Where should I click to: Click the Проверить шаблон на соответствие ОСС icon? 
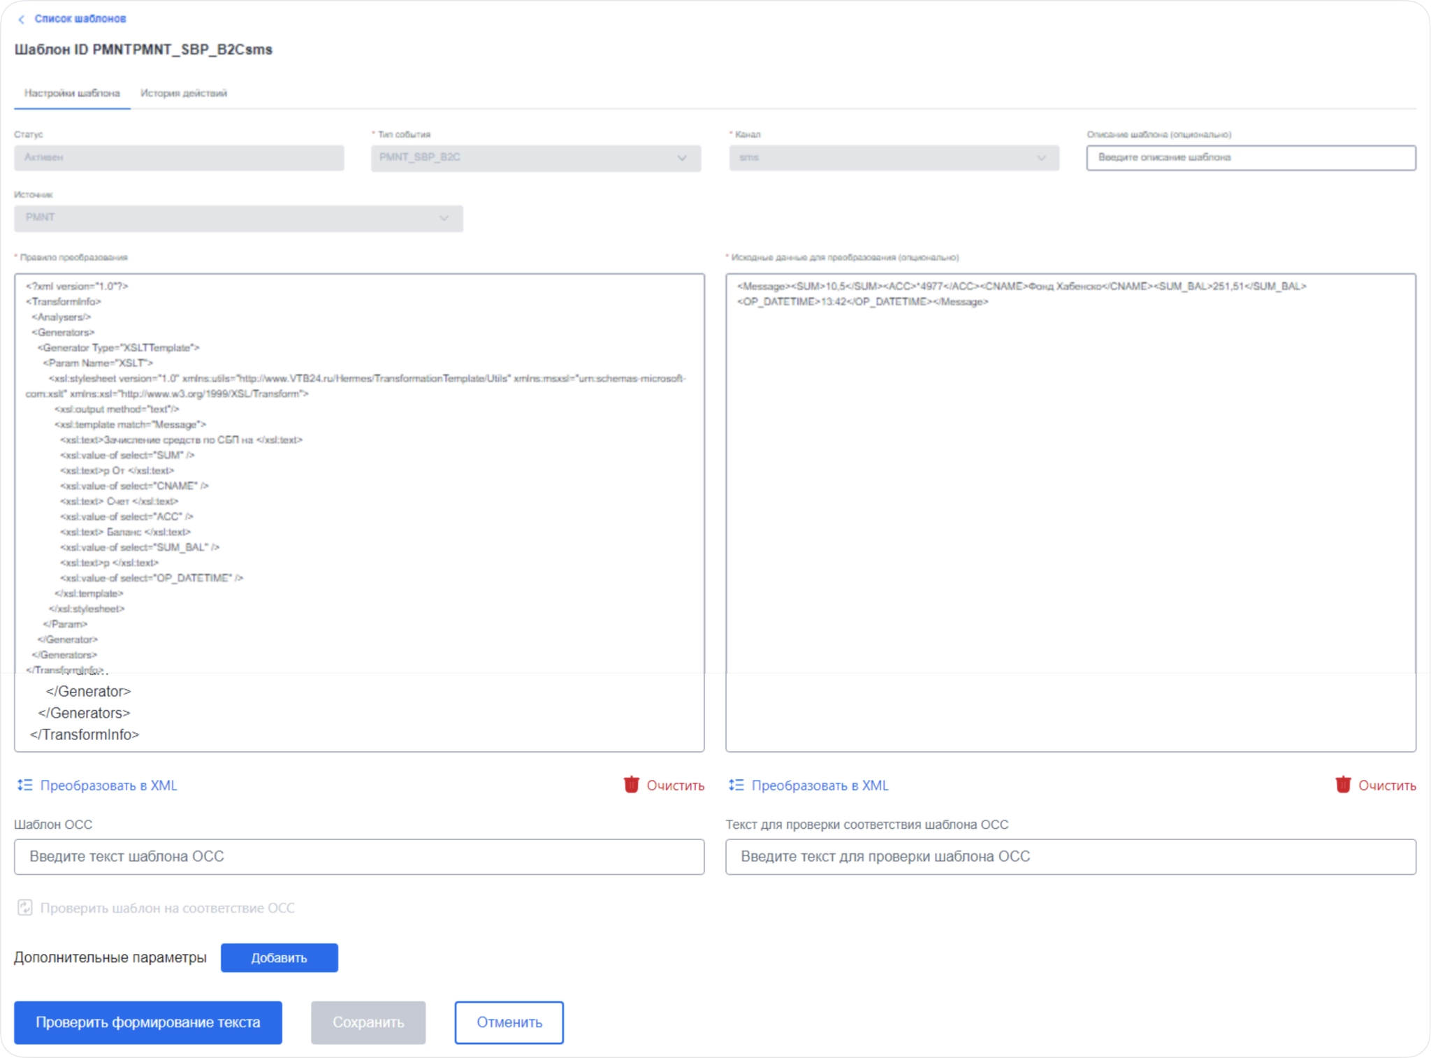(25, 908)
